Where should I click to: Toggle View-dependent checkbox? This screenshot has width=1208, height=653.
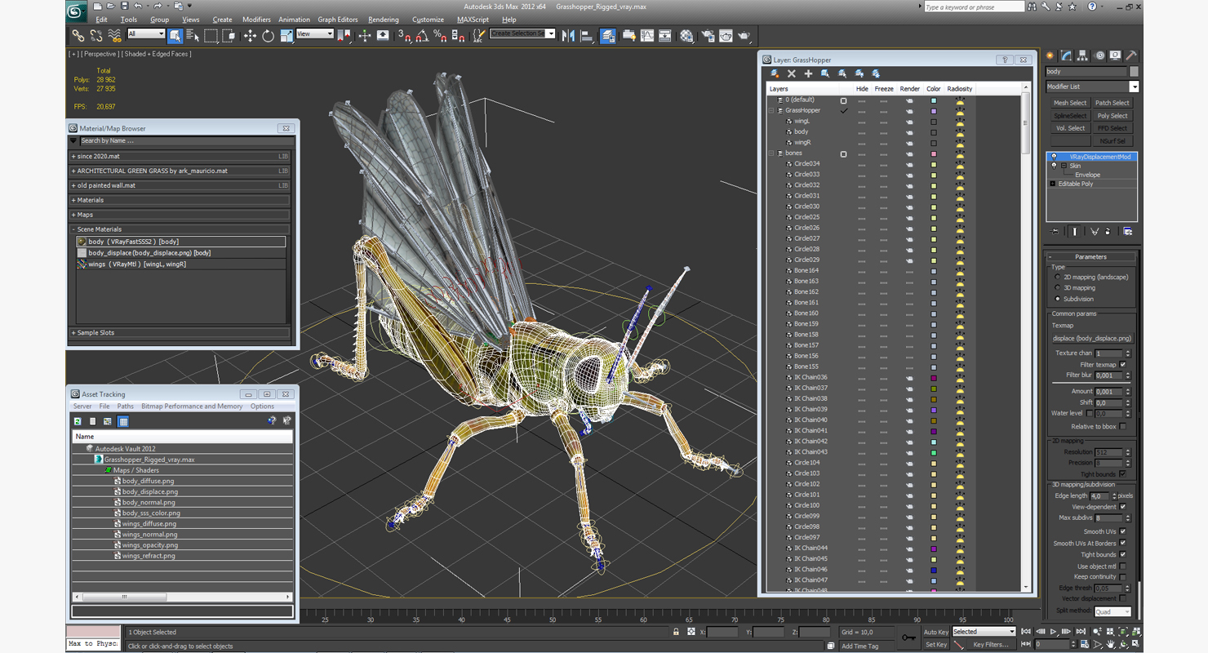coord(1122,507)
